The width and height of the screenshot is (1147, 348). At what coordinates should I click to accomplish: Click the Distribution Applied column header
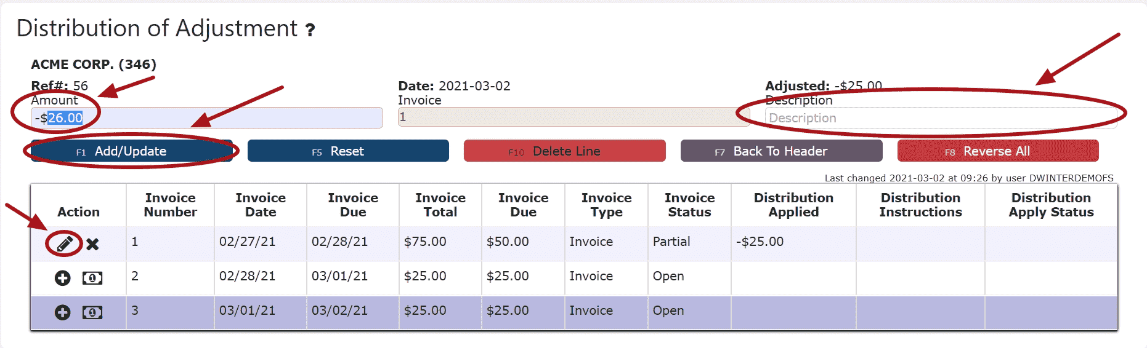[x=793, y=205]
